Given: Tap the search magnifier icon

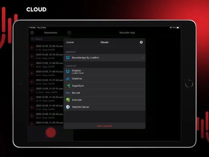Looking at the screenshot, I should click(x=33, y=39).
